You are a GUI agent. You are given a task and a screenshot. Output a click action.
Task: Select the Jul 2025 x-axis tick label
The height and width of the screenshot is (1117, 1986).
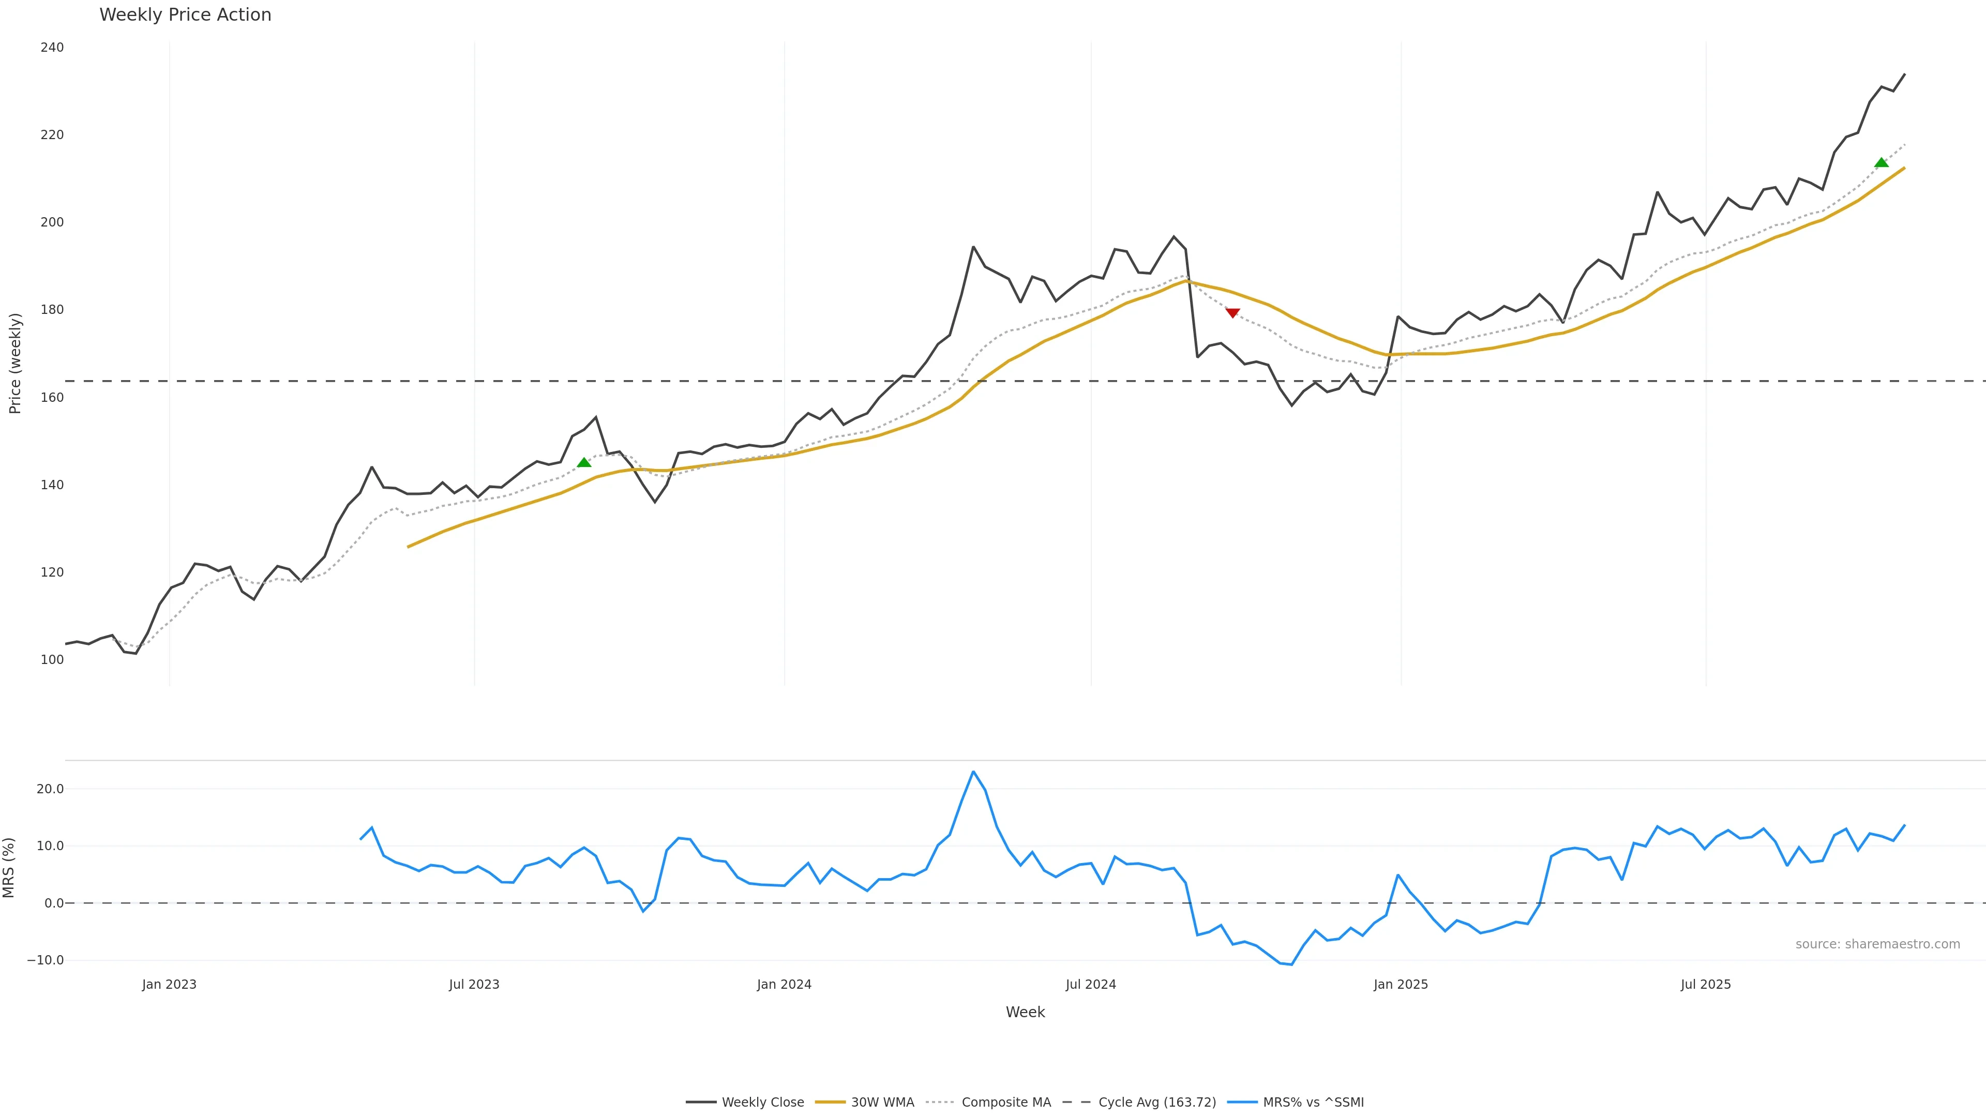point(1705,985)
